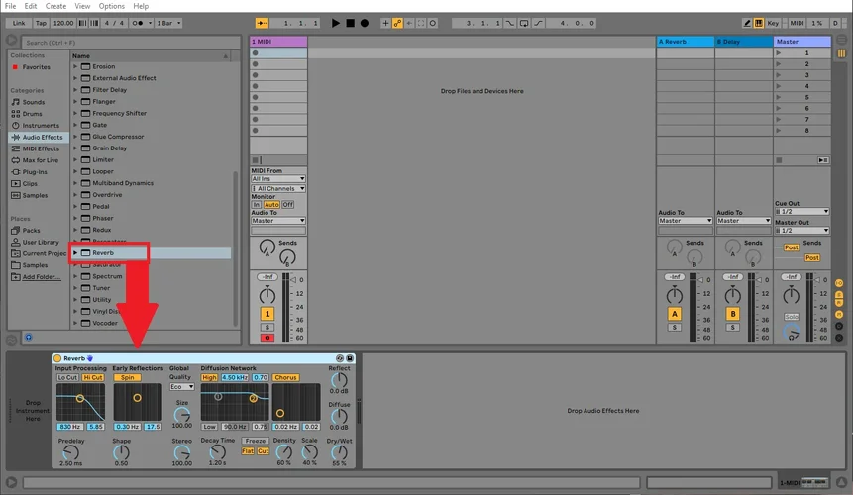Open the All Channels MIDI dropdown
853x495 pixels.
(x=277, y=188)
